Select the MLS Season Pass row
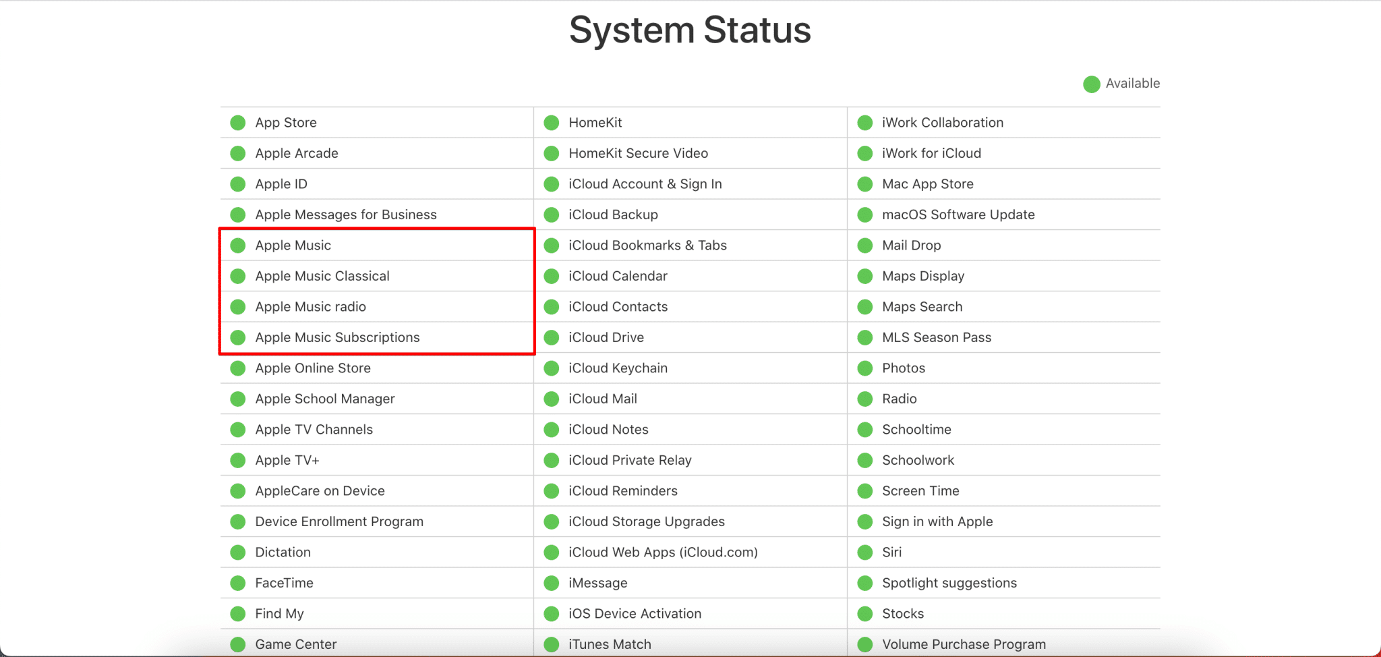 click(1004, 337)
